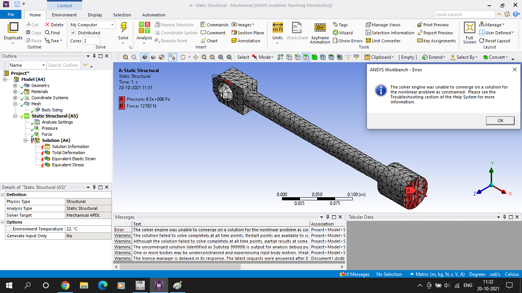Open Mechanical app in Windows taskbar
The image size is (522, 293).
tap(159, 285)
